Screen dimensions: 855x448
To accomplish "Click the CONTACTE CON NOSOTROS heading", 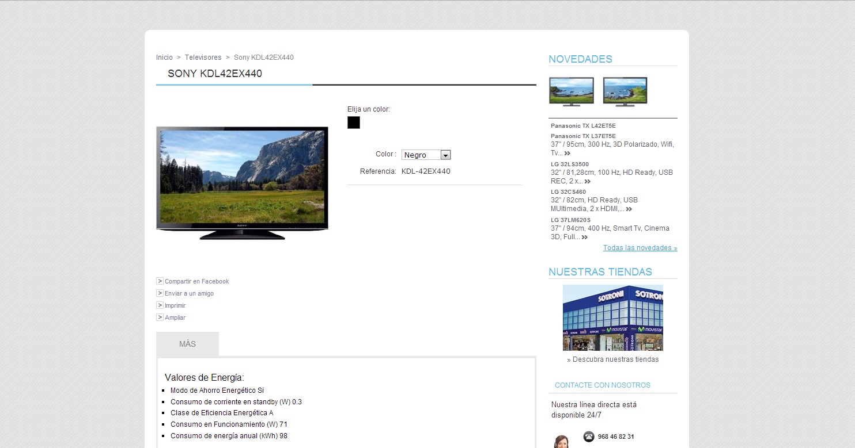I will tap(603, 385).
